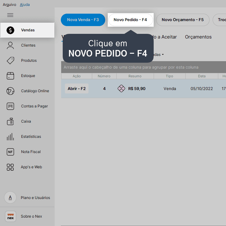The width and height of the screenshot is (226, 226).
Task: Expand the filter dropdown arrow above the table
Action: click(x=163, y=55)
